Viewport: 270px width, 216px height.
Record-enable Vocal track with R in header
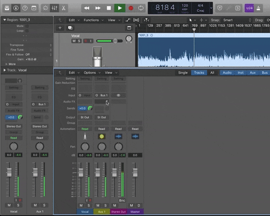pyautogui.click(x=86, y=41)
